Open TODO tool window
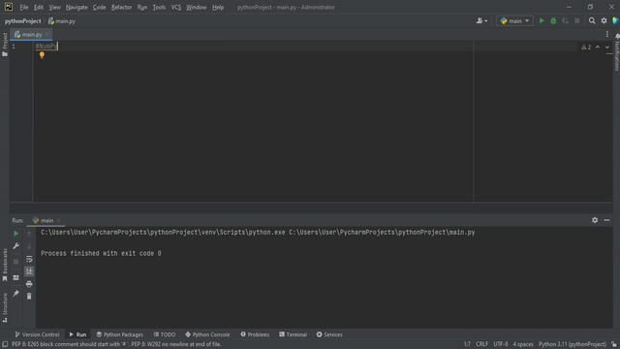Viewport: 620px width, 349px height. [x=165, y=334]
